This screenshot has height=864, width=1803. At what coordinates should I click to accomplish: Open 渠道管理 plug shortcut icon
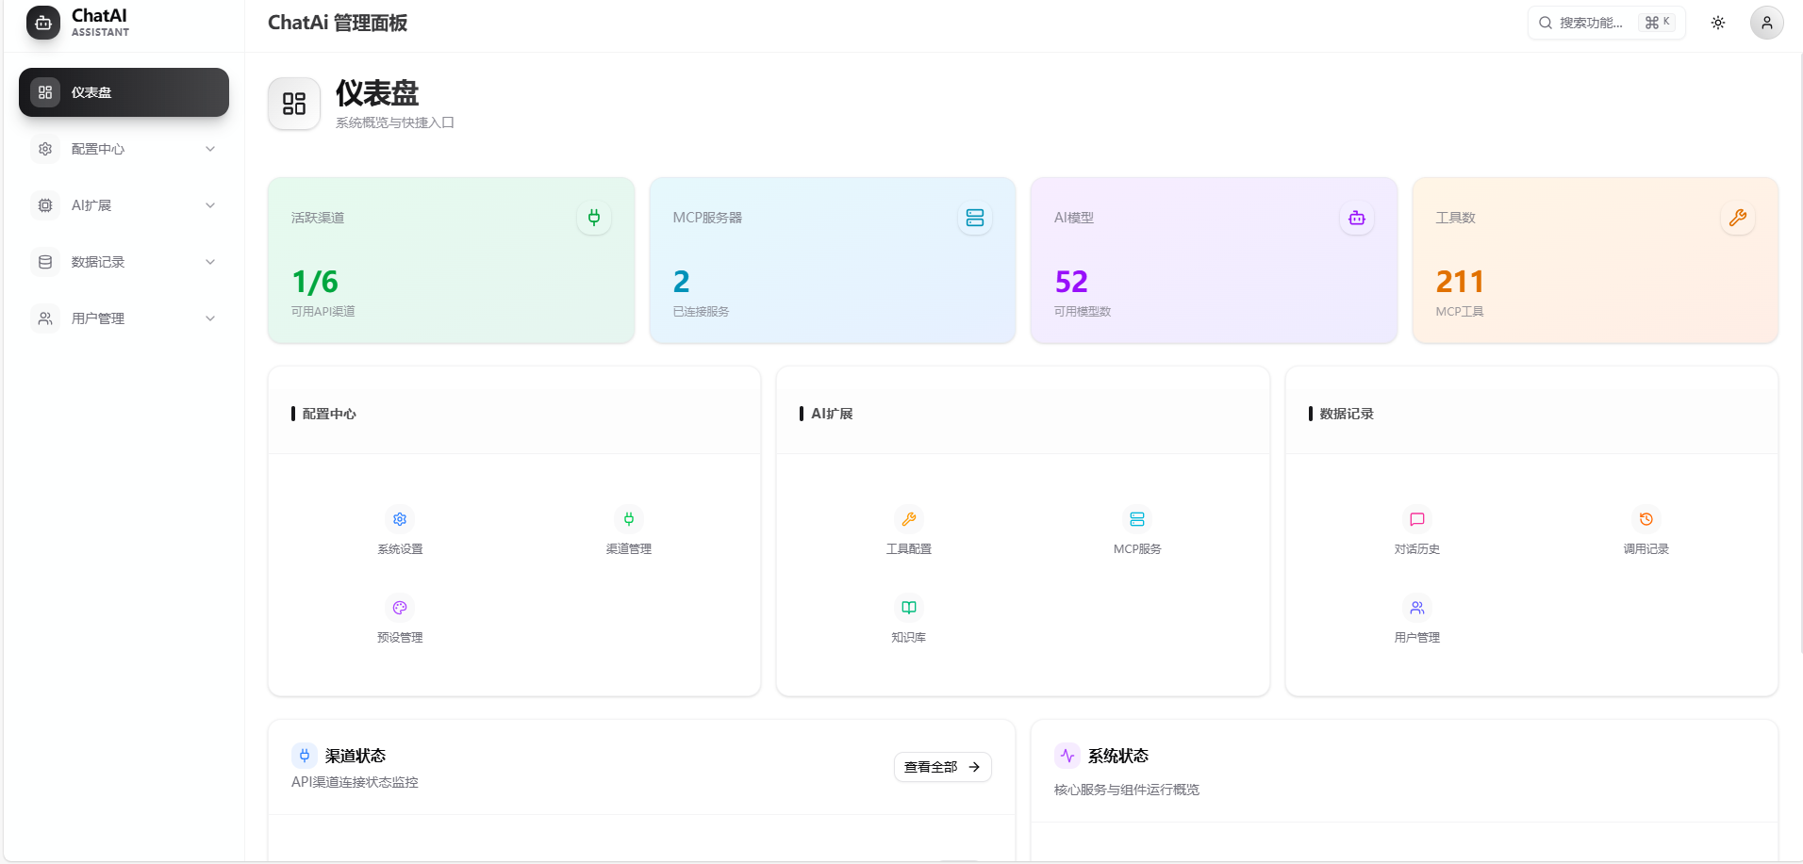tap(628, 519)
